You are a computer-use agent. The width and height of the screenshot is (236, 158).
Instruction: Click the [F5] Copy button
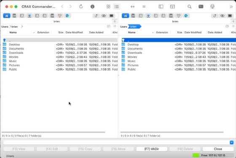85,149
